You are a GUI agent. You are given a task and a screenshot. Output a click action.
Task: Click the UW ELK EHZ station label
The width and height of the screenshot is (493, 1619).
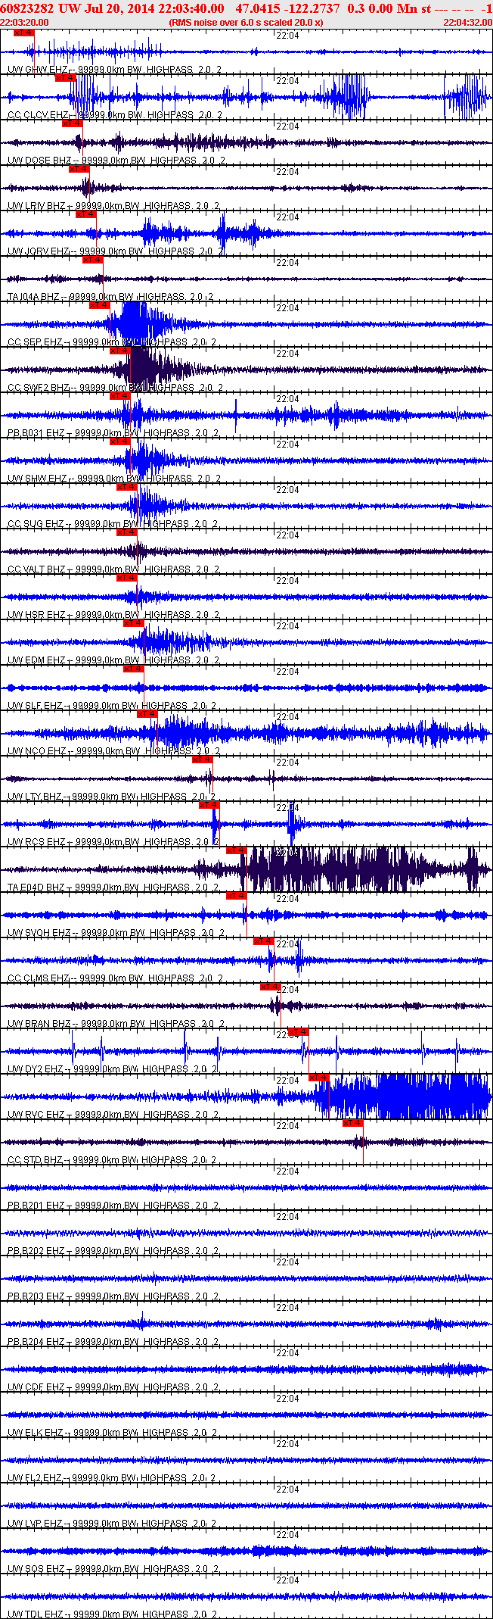(36, 1433)
